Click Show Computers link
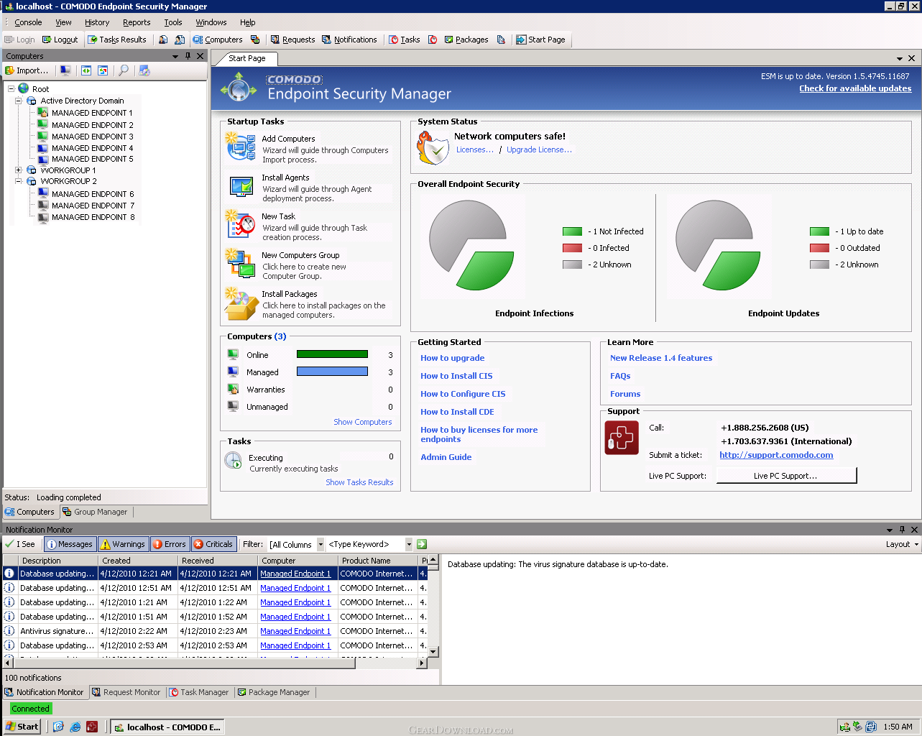This screenshot has width=922, height=736. click(x=363, y=422)
